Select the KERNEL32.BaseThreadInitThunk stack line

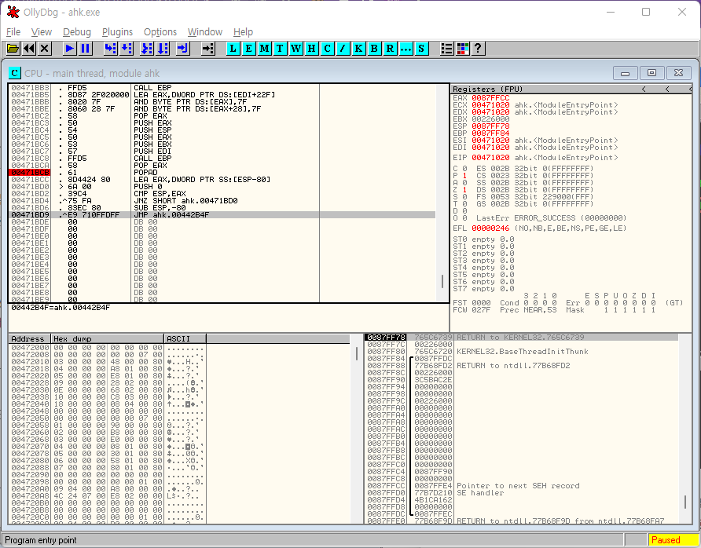521,352
